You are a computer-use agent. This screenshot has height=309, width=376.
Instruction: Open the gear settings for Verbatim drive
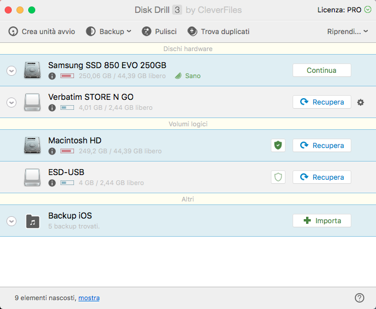pyautogui.click(x=360, y=102)
